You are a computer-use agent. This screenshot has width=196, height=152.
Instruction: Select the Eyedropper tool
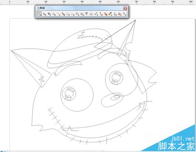110,14
